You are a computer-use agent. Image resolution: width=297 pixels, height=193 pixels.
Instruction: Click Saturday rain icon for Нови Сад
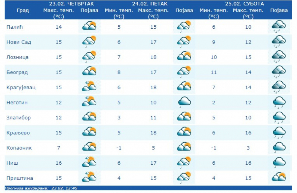[279, 42]
